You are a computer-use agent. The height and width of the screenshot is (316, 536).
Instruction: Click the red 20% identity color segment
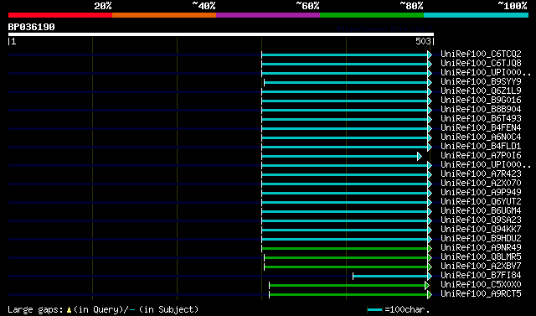coord(60,15)
